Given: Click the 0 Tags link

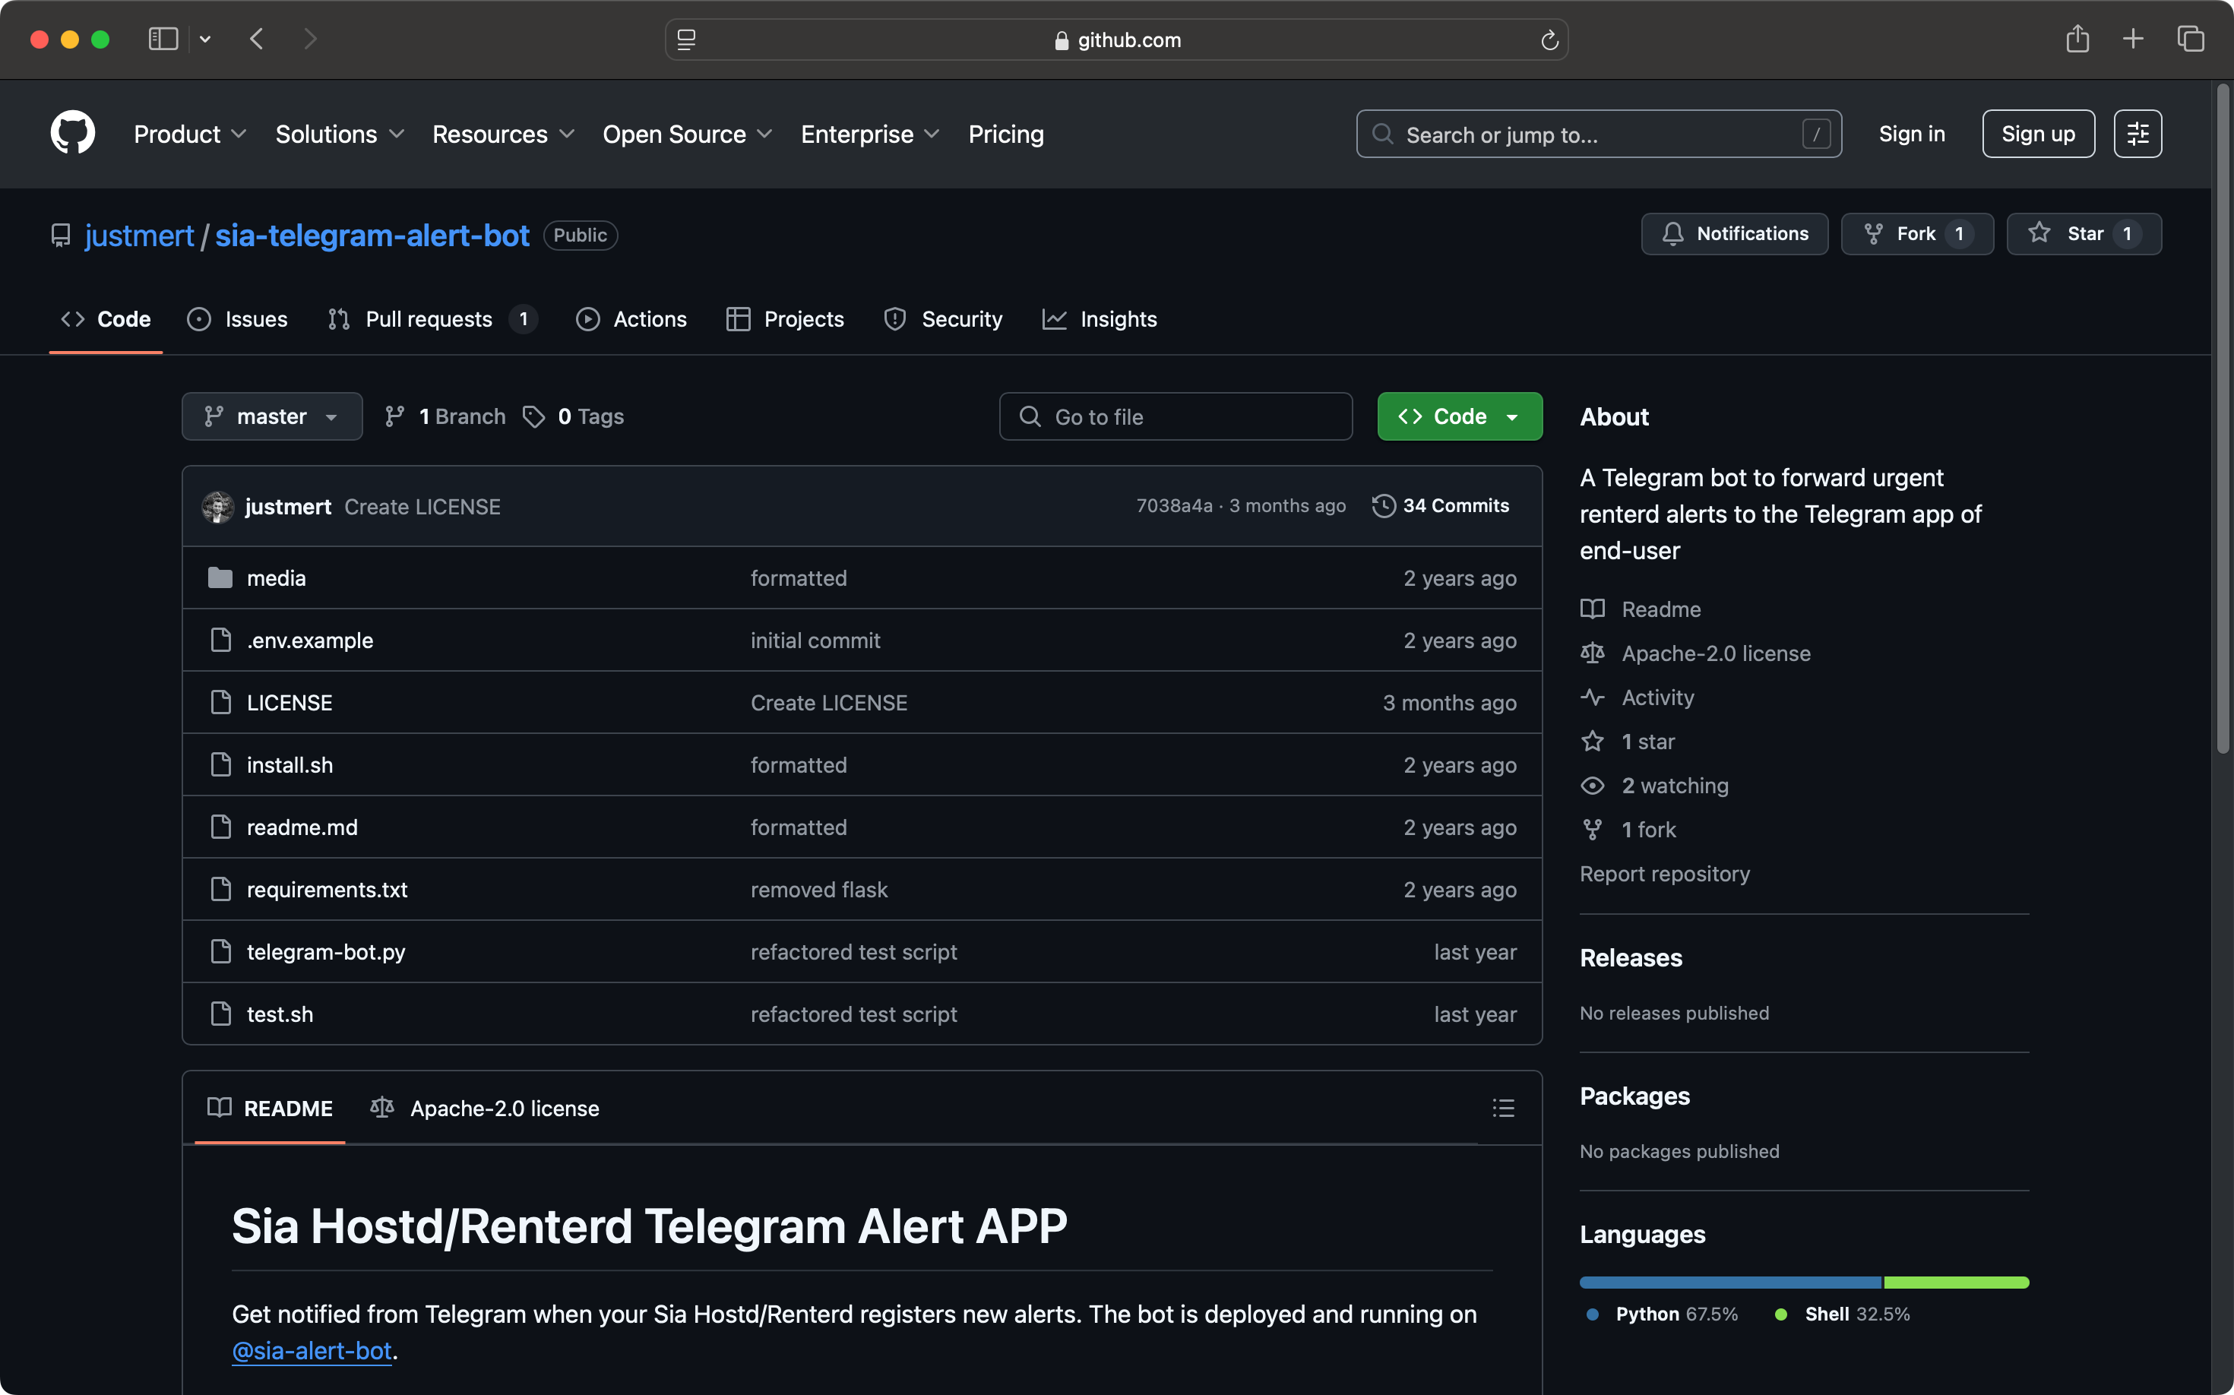Looking at the screenshot, I should [x=574, y=416].
